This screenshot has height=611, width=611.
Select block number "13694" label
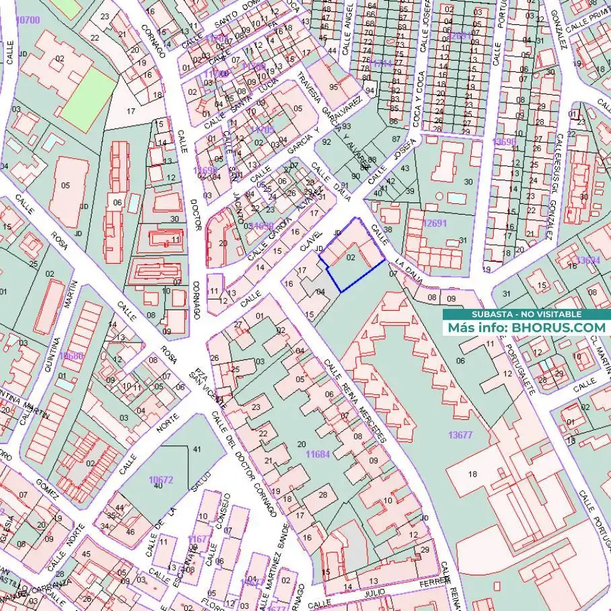click(588, 260)
